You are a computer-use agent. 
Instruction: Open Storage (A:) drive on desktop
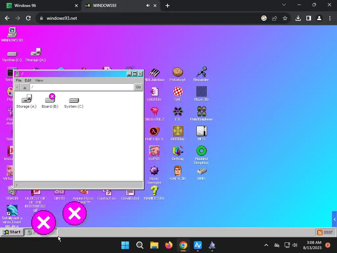(x=36, y=55)
